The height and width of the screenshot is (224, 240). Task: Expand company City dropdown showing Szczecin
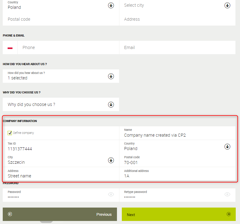coord(111,160)
